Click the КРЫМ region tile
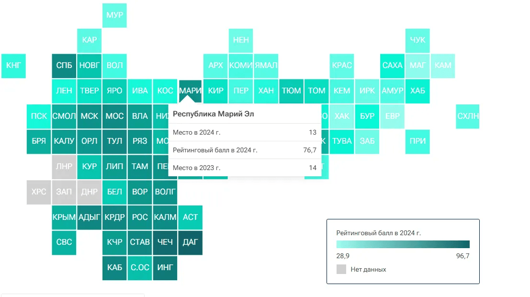Screen dimensions: 530x297 64,217
